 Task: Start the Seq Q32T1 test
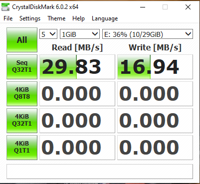22,67
